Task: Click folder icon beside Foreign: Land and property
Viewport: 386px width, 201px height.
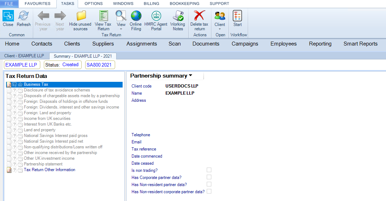Action: tap(20, 113)
